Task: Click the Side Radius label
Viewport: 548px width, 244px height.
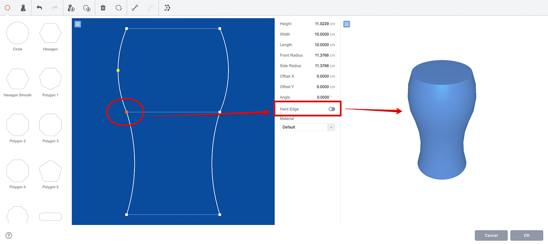Action: [x=290, y=66]
